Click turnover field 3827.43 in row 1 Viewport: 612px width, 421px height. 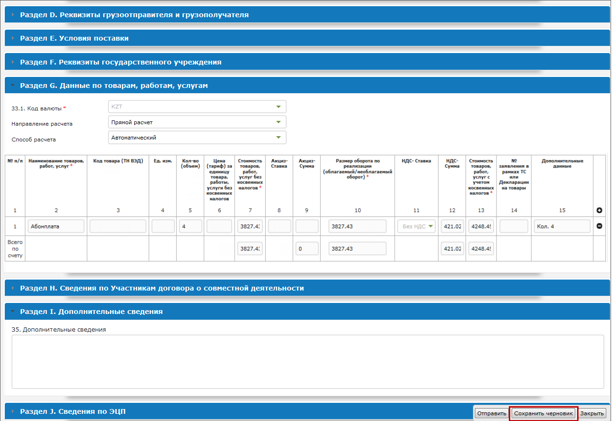point(357,226)
